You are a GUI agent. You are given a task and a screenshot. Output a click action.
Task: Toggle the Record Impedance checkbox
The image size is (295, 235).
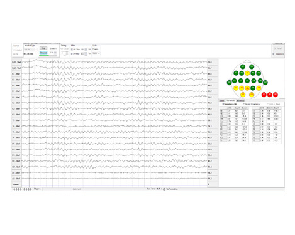244,104
